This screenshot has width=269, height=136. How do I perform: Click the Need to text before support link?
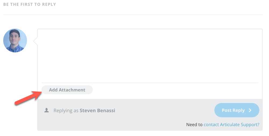[194, 125]
